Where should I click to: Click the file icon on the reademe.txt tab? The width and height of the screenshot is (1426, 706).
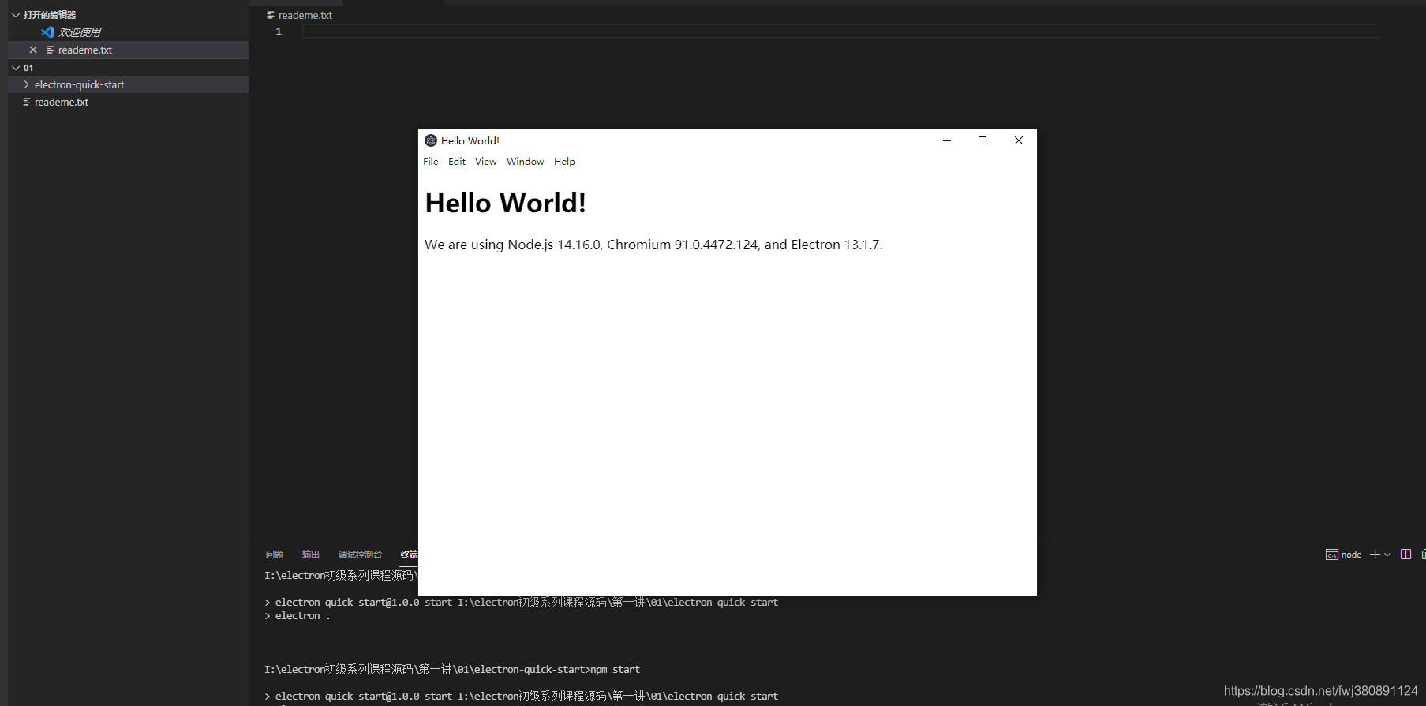[x=271, y=15]
